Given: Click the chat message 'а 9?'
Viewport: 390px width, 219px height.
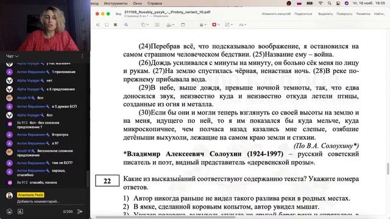Looking at the screenshot, I should pos(55,144).
